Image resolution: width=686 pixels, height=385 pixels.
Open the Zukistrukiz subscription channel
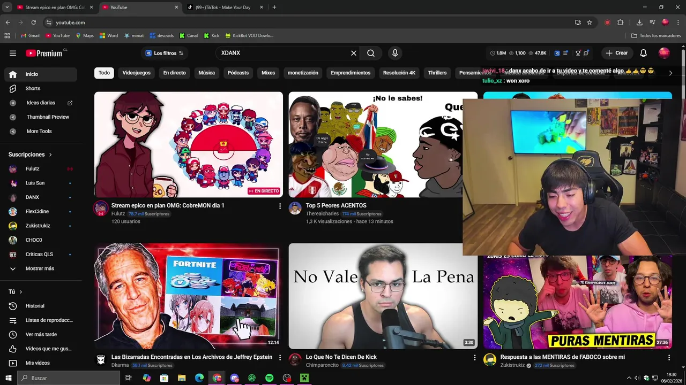tap(40, 226)
